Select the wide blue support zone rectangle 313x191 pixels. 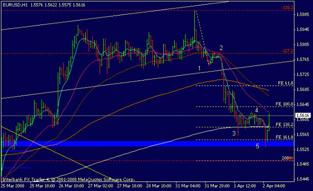pos(148,143)
